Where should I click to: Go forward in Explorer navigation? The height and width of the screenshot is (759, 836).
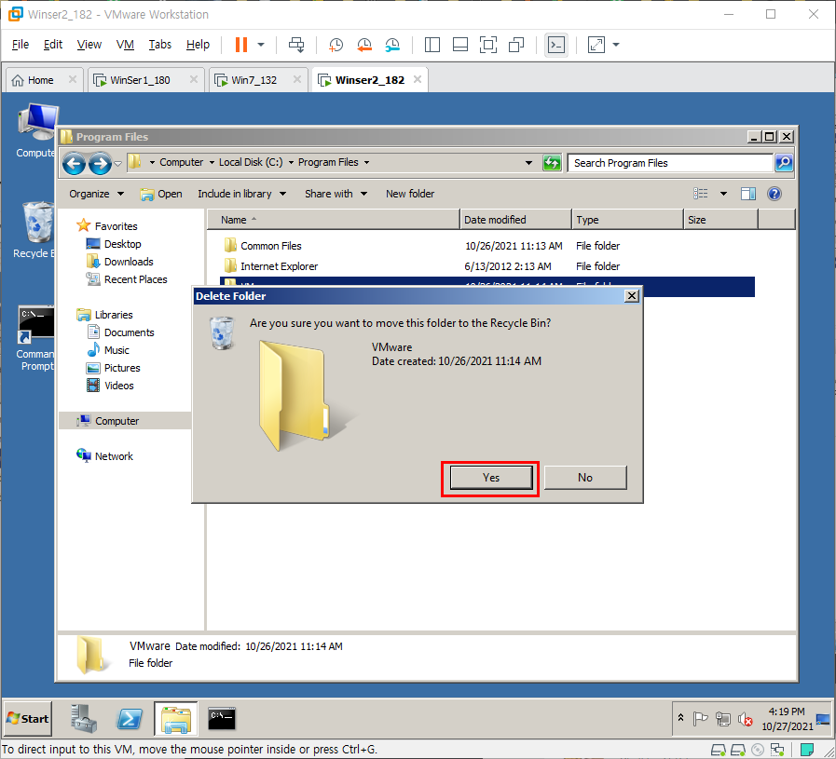pyautogui.click(x=100, y=163)
